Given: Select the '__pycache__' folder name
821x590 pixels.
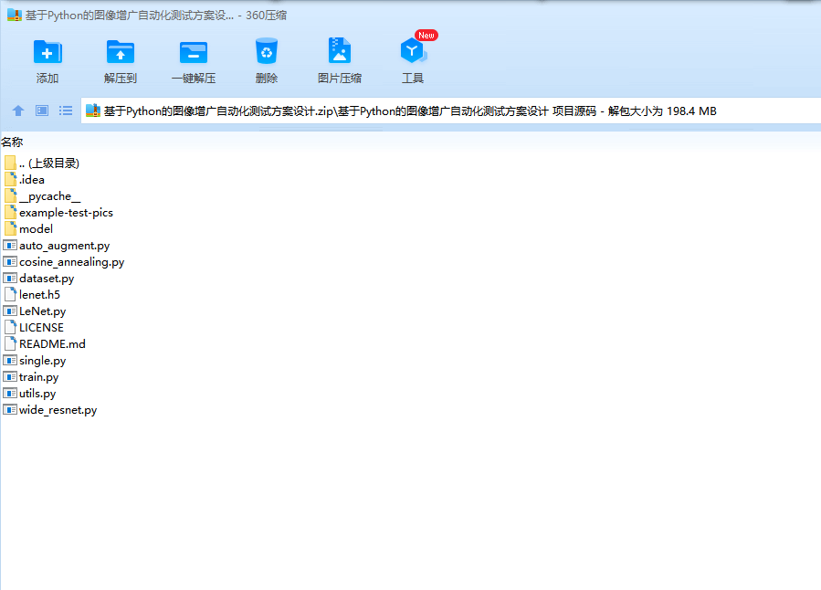Looking at the screenshot, I should coord(49,196).
